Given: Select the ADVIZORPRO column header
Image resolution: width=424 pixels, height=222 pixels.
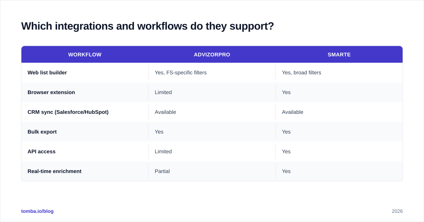Looking at the screenshot, I should click(x=212, y=55).
